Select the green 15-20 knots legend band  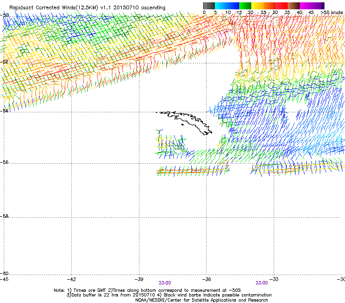(245, 6)
